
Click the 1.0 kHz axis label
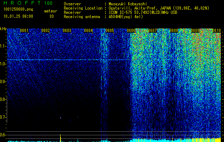3,64
